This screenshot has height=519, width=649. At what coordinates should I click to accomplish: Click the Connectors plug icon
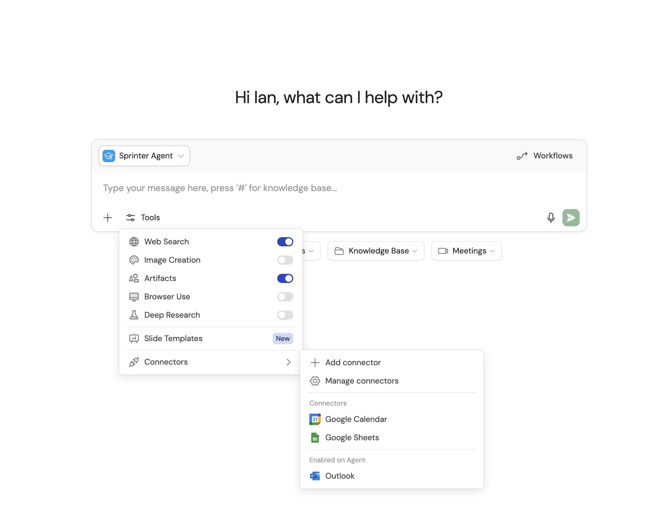point(134,362)
